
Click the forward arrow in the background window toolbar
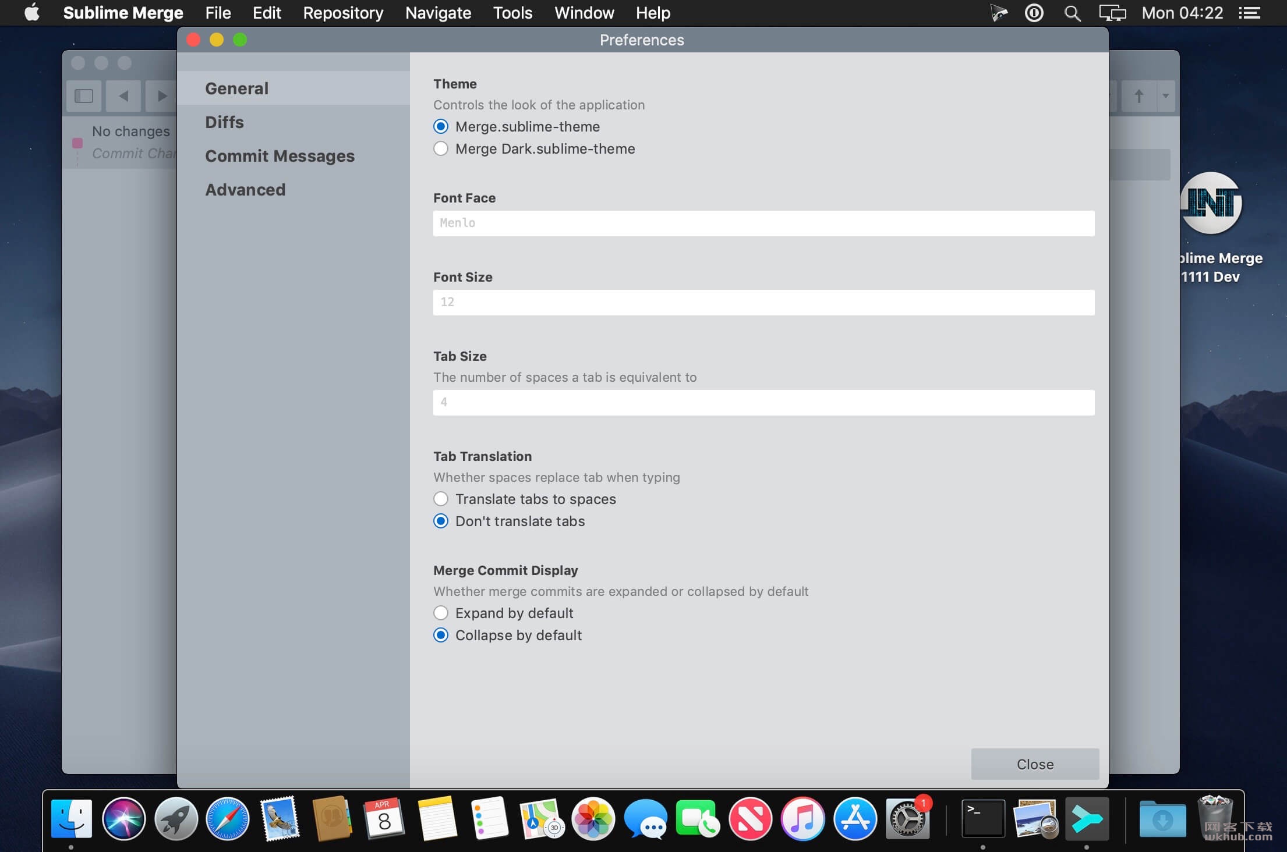click(x=161, y=95)
